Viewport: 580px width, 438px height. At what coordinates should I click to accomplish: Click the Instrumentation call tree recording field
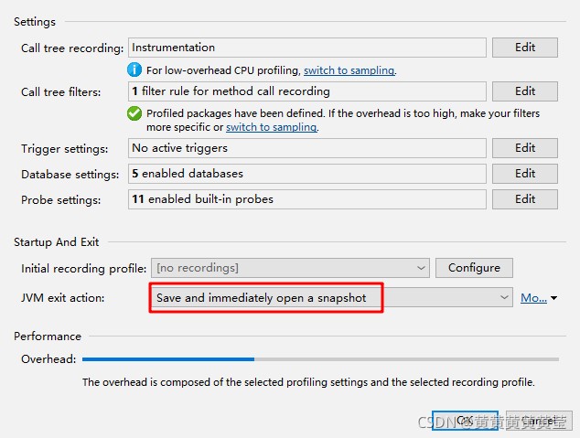coord(307,48)
